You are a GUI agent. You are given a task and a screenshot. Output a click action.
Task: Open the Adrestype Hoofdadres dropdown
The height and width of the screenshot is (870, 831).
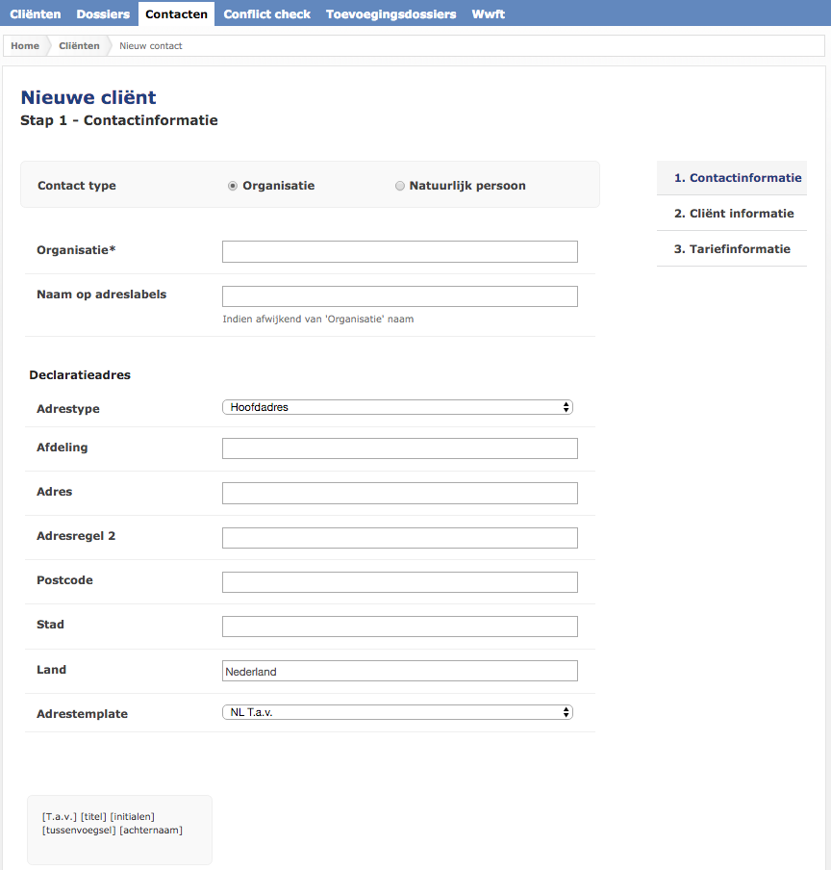pyautogui.click(x=397, y=407)
